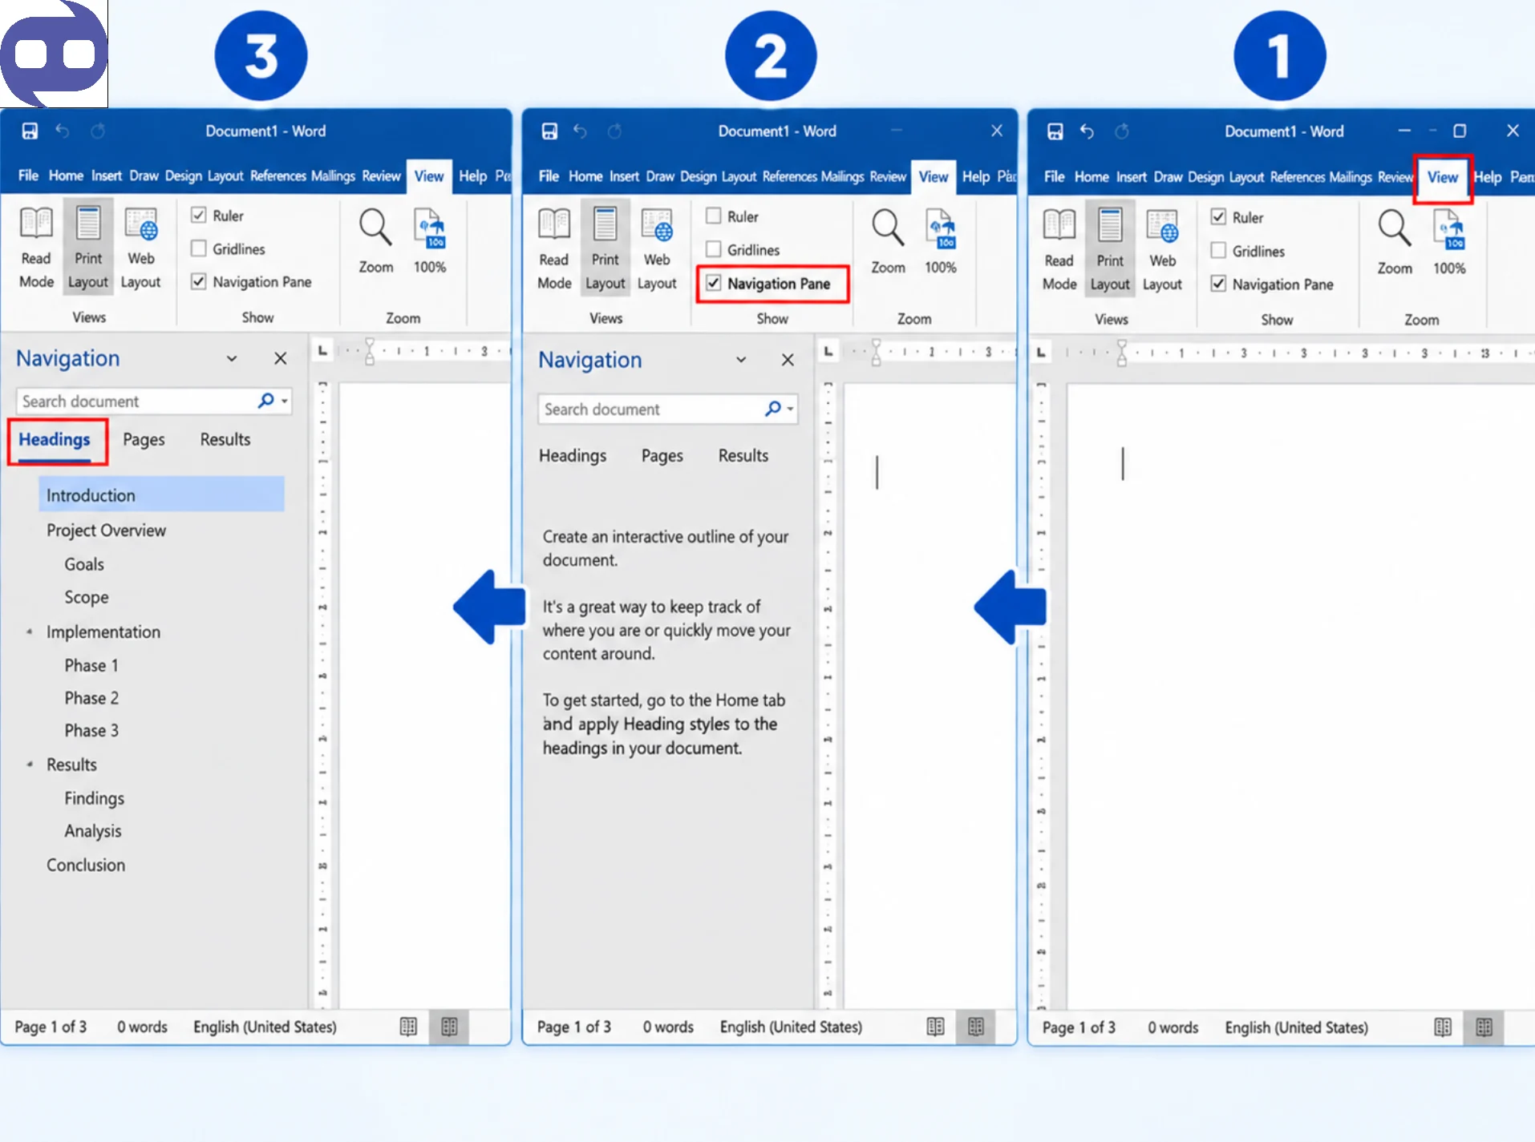This screenshot has height=1142, width=1535.
Task: Open search options arrow in middle Navigation pane
Action: click(791, 409)
